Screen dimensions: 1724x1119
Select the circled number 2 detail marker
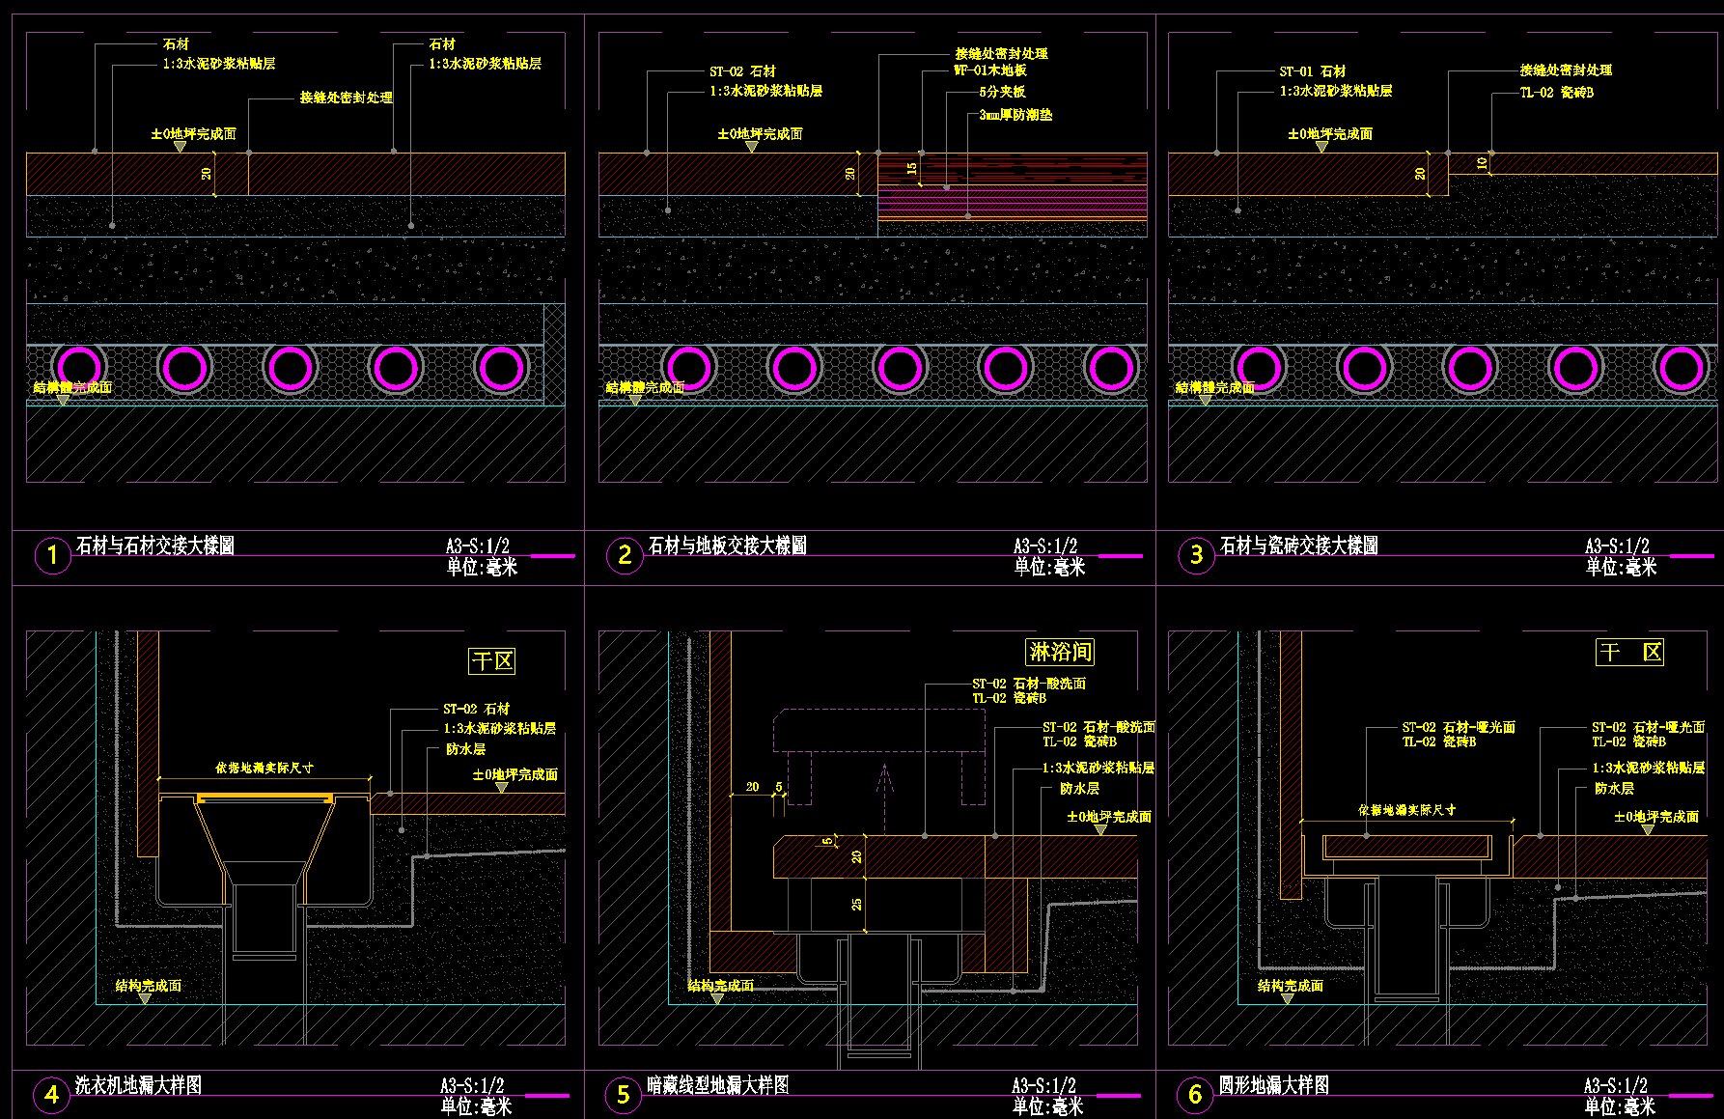click(x=625, y=556)
